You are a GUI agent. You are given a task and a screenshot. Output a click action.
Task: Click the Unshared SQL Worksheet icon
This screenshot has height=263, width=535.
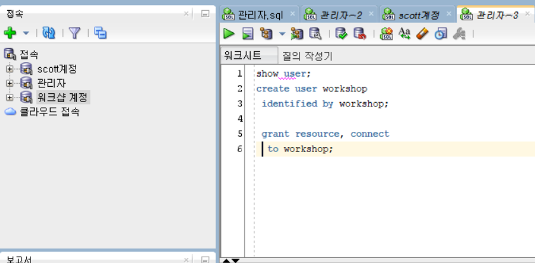tap(386, 34)
